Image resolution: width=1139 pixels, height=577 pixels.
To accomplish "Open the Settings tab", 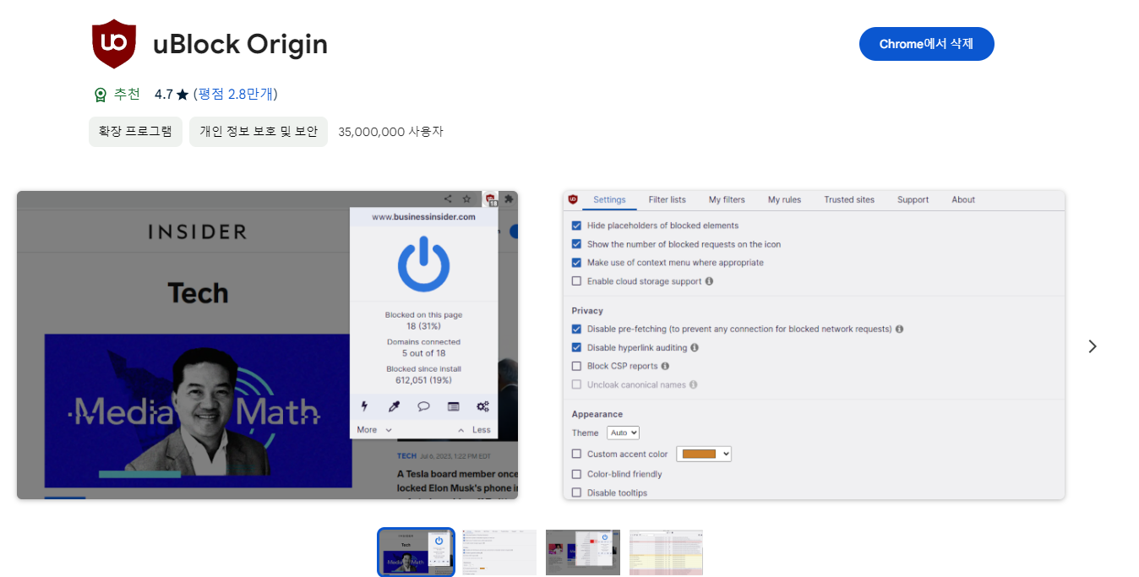I will tap(609, 200).
